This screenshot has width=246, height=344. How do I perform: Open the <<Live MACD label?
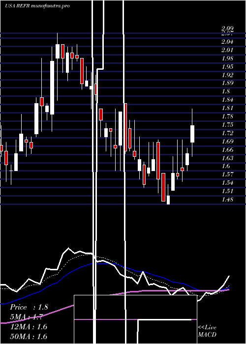[x=207, y=331]
